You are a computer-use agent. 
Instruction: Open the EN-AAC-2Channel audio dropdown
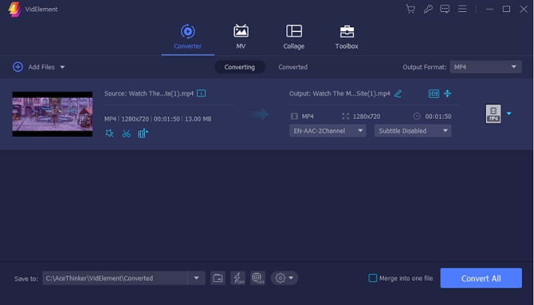click(x=328, y=131)
